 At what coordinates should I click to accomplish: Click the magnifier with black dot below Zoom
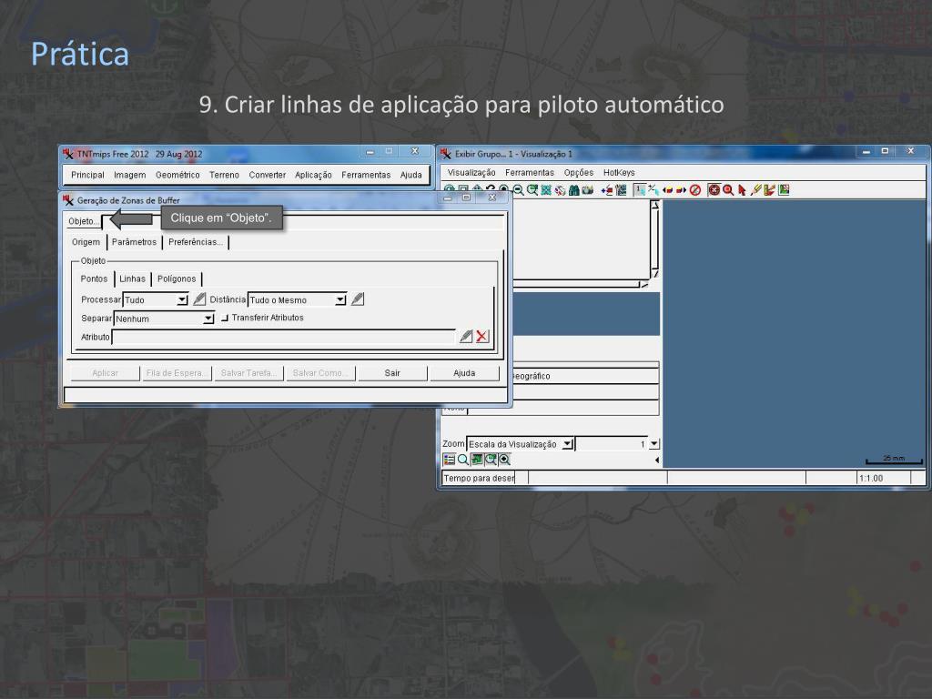pos(504,460)
